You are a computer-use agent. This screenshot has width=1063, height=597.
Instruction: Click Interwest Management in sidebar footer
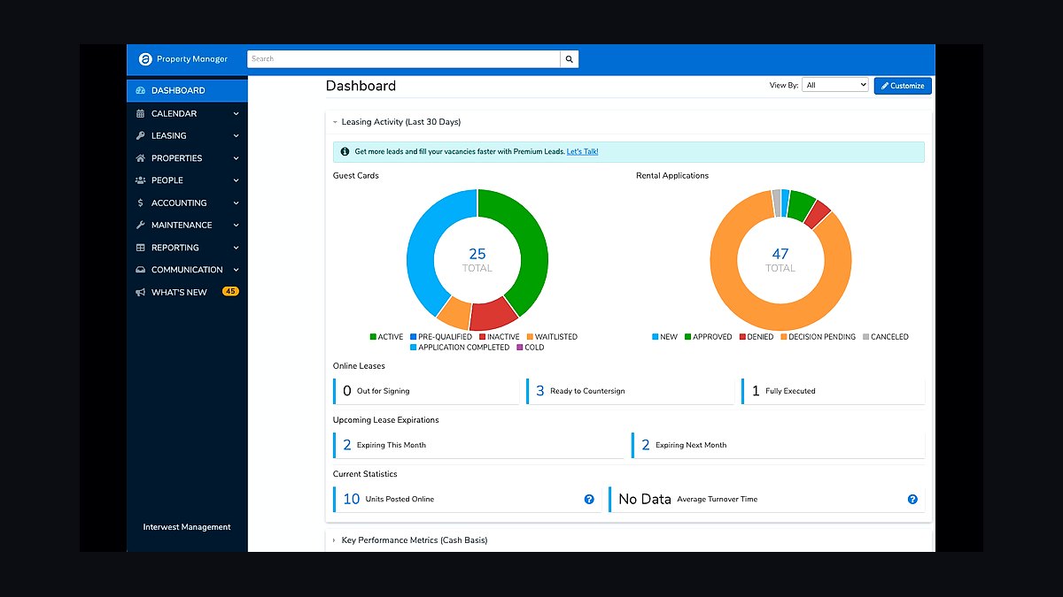[x=187, y=527]
